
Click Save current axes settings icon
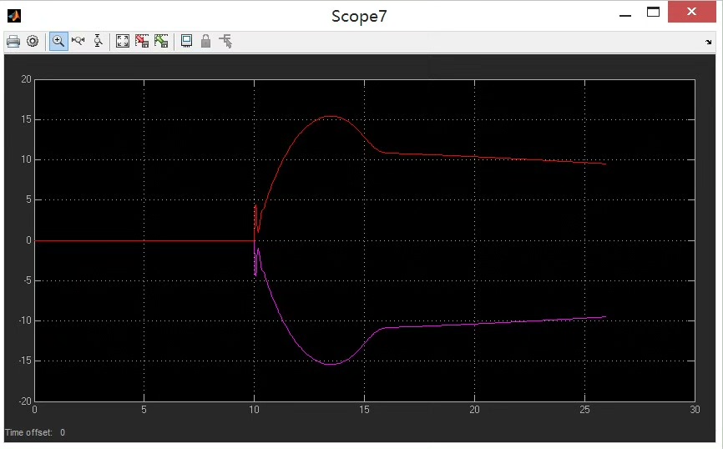tap(142, 42)
